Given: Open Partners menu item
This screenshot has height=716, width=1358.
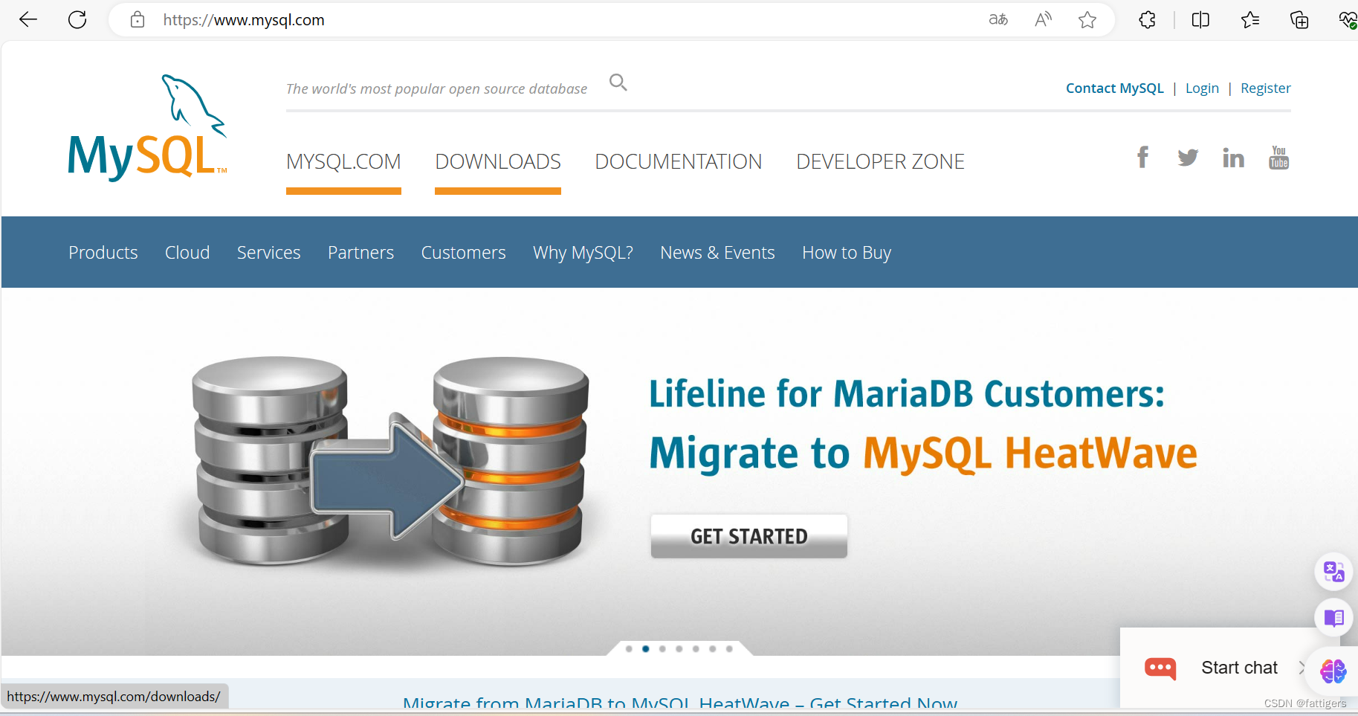Looking at the screenshot, I should tap(360, 253).
